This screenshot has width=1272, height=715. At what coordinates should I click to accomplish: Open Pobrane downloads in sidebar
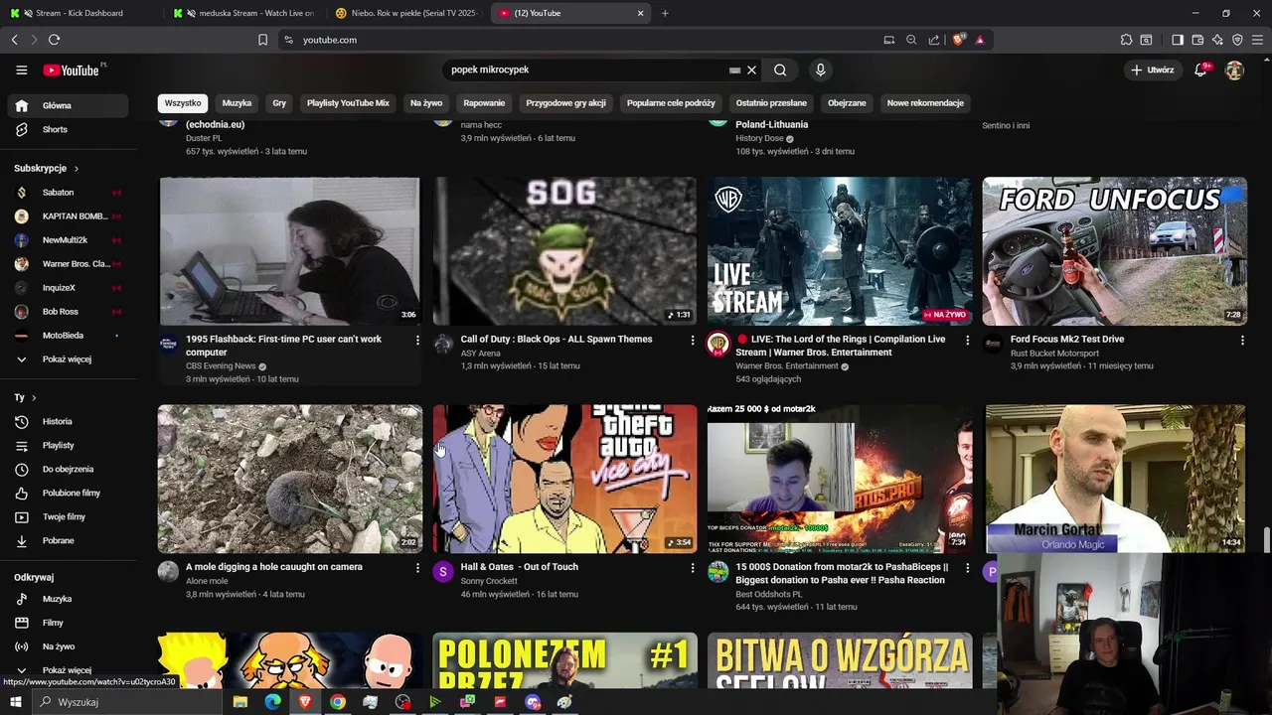68,540
